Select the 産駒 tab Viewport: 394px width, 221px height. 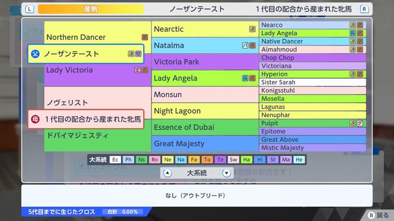point(91,9)
